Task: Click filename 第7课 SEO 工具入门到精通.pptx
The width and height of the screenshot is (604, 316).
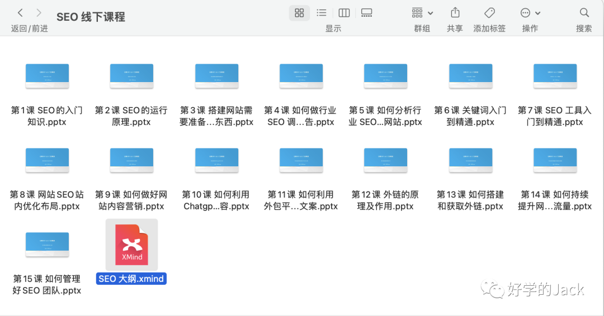Action: click(555, 116)
